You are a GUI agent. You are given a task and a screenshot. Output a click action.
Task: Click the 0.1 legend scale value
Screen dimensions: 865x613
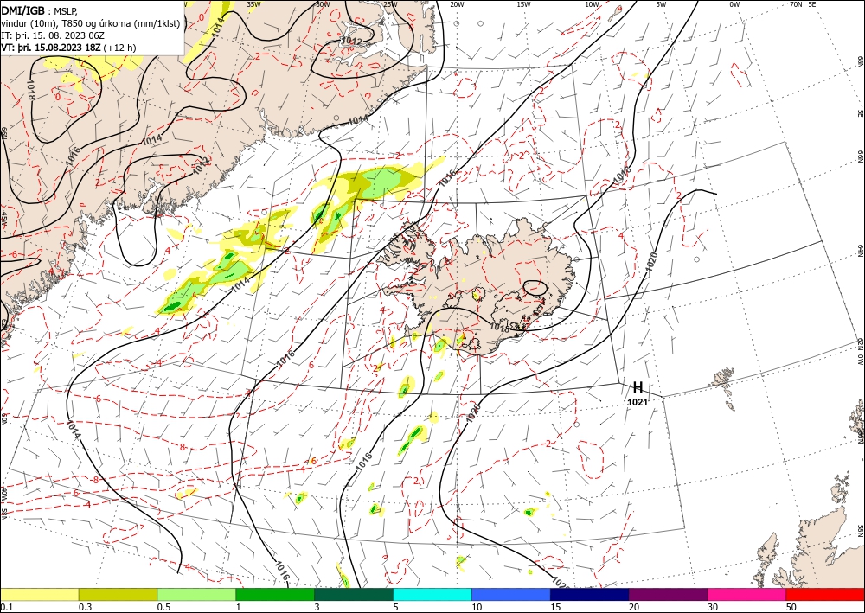[5, 607]
